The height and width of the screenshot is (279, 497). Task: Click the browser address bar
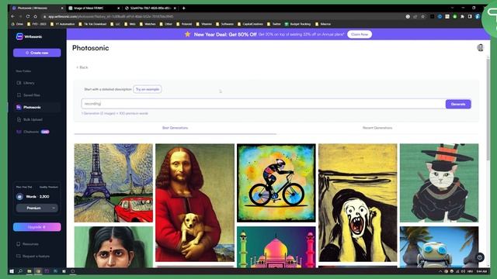[222, 16]
